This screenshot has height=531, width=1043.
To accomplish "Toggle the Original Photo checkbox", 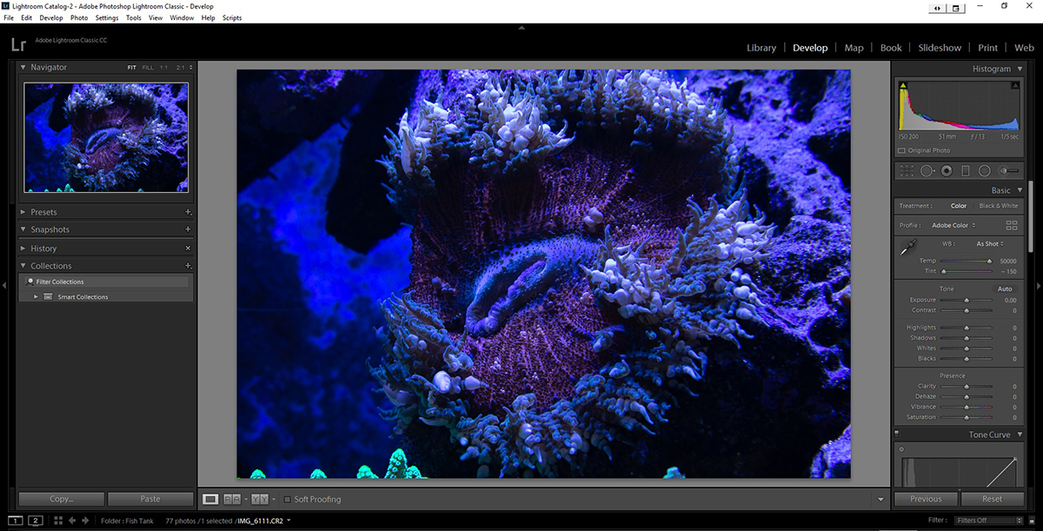I will [x=902, y=151].
